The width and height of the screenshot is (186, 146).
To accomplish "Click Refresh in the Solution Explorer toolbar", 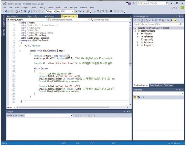I will 156,21.
